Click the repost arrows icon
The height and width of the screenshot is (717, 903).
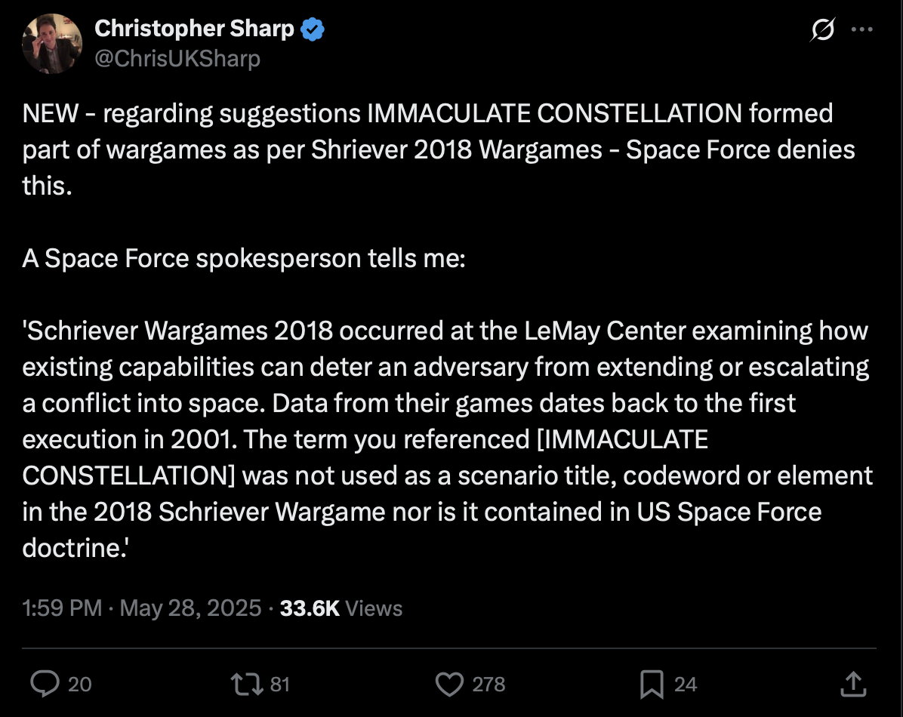point(246,685)
